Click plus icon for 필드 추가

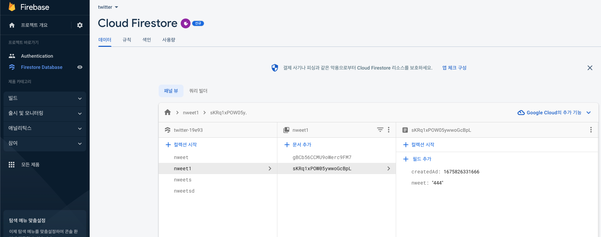click(406, 159)
